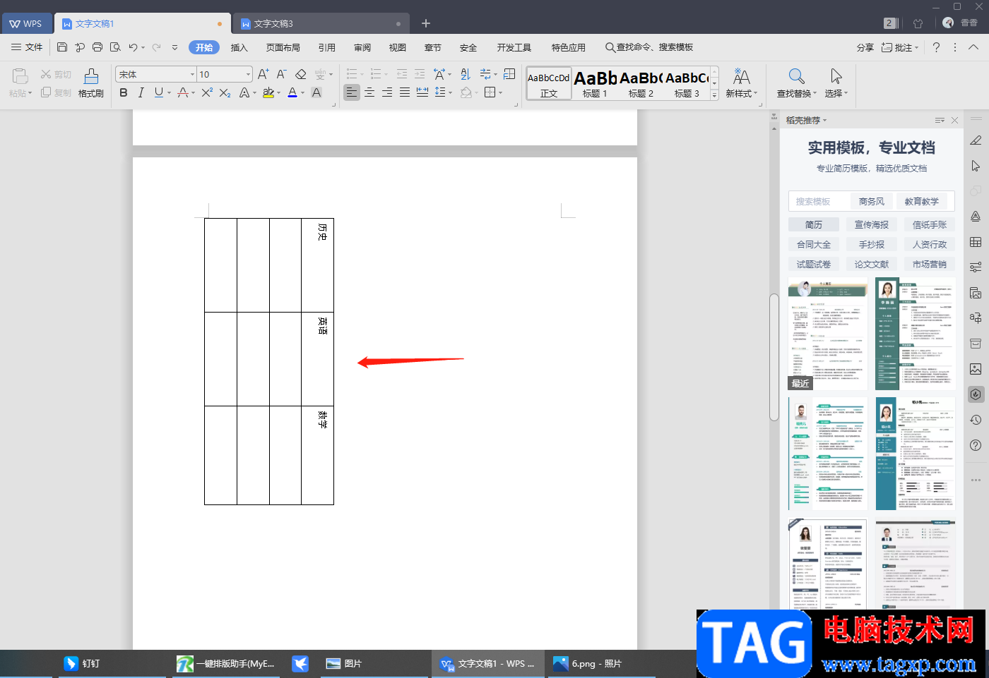This screenshot has height=678, width=989.
Task: Open 查找替换 dropdown
Action: click(x=797, y=83)
